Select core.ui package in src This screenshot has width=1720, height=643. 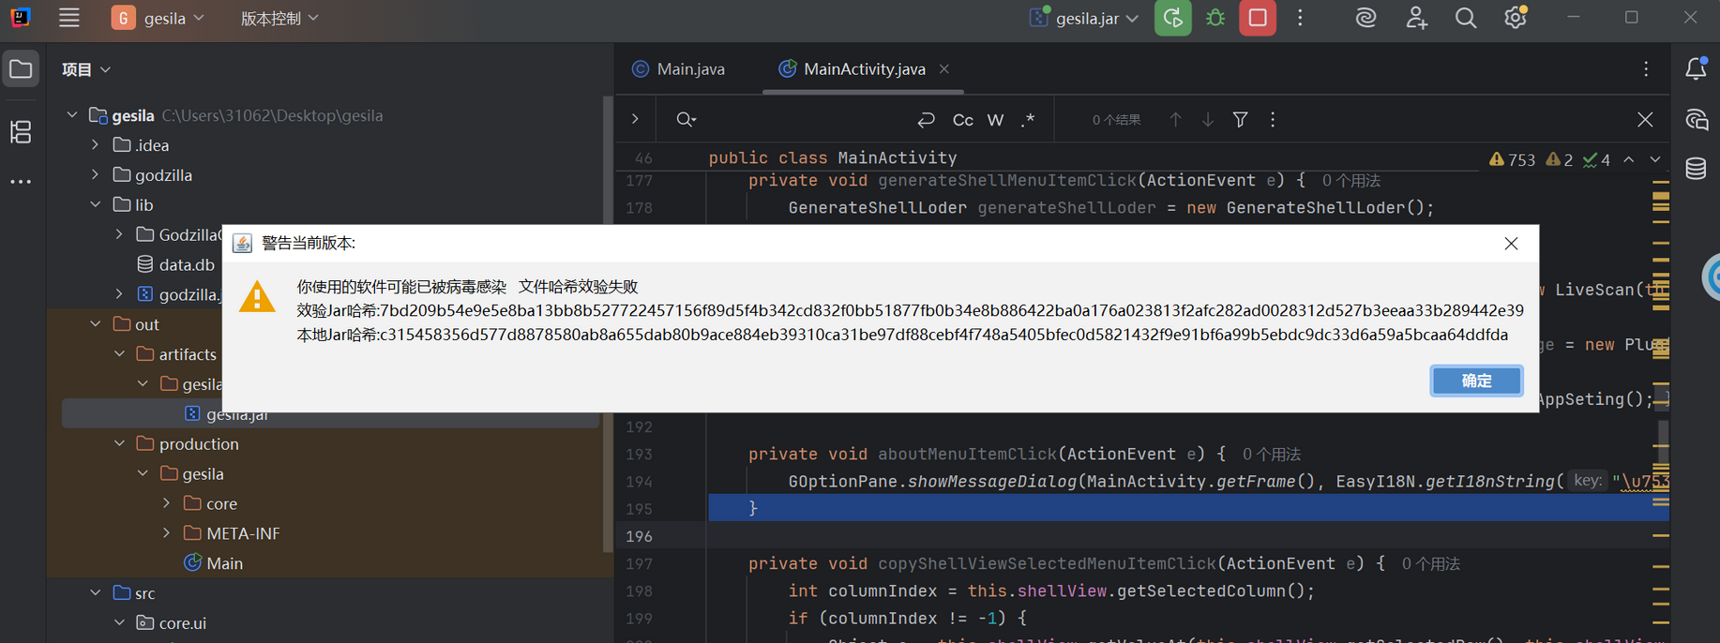point(172,623)
